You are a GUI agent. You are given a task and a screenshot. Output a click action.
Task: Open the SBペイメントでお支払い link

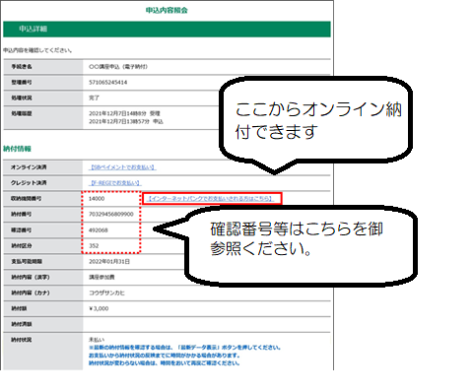tap(122, 167)
